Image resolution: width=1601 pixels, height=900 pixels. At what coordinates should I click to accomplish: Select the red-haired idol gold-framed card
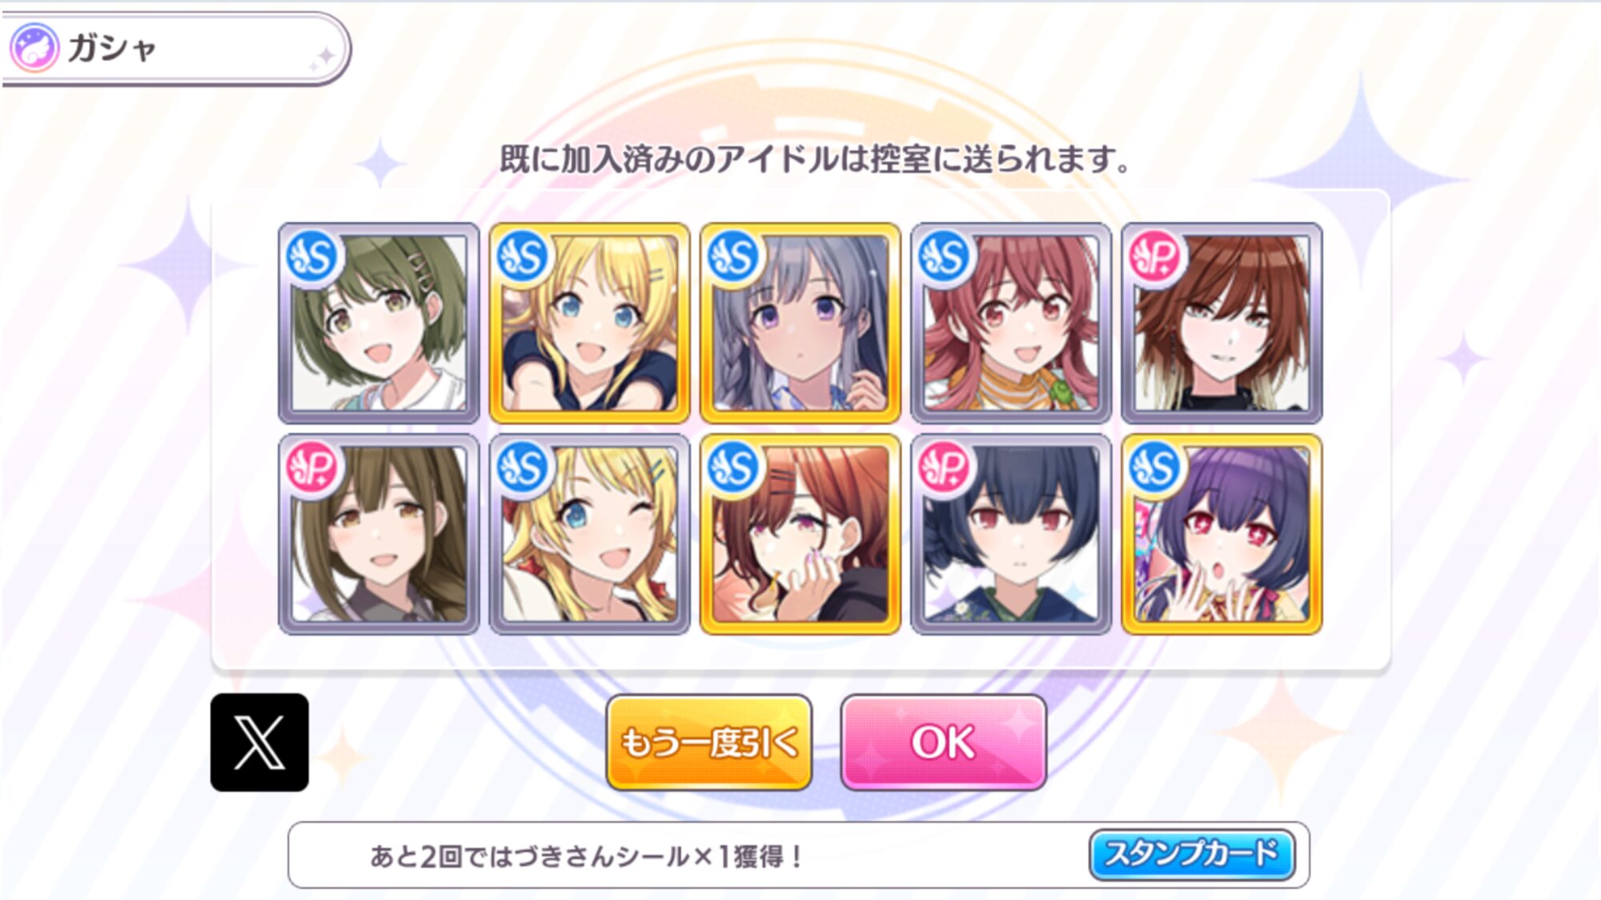(x=800, y=534)
